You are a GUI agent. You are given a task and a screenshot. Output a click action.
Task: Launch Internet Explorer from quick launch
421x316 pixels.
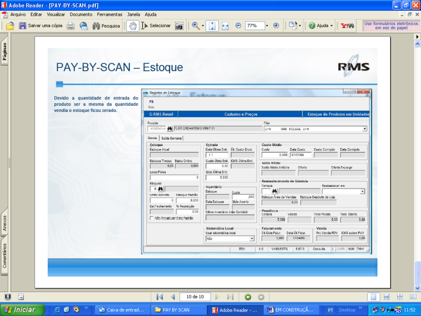pos(57,310)
